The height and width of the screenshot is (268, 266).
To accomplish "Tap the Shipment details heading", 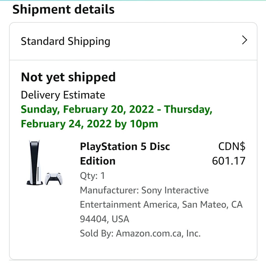I will click(63, 9).
